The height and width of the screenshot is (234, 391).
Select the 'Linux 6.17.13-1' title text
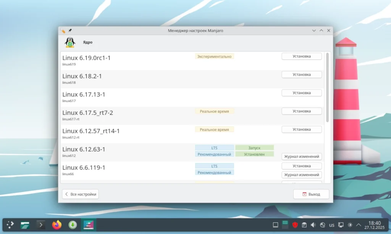(x=84, y=95)
